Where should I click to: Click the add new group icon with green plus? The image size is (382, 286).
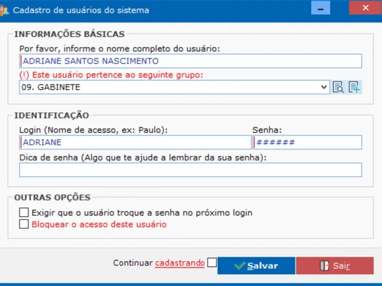[354, 87]
